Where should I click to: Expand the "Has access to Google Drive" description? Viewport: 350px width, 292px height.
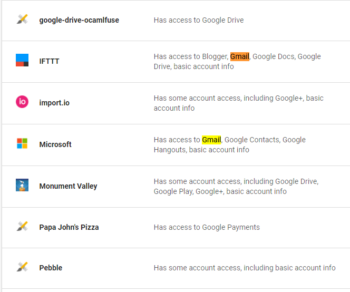click(x=198, y=20)
